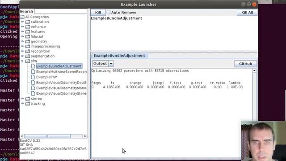The width and height of the screenshot is (286, 161).
Task: Click the All Categories folder icon
Action: (x=22, y=17)
